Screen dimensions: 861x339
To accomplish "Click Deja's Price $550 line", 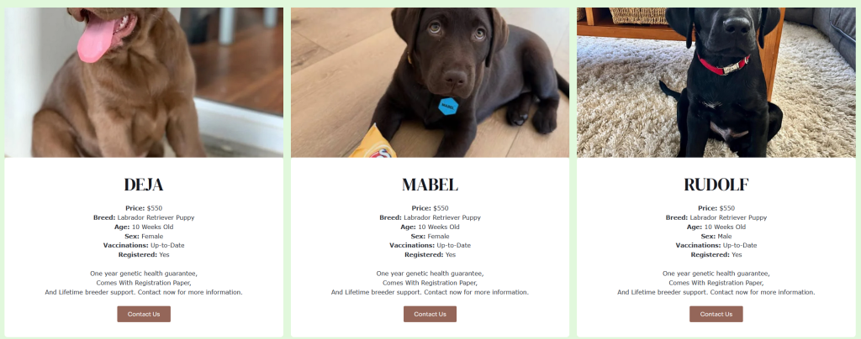I will point(144,208).
